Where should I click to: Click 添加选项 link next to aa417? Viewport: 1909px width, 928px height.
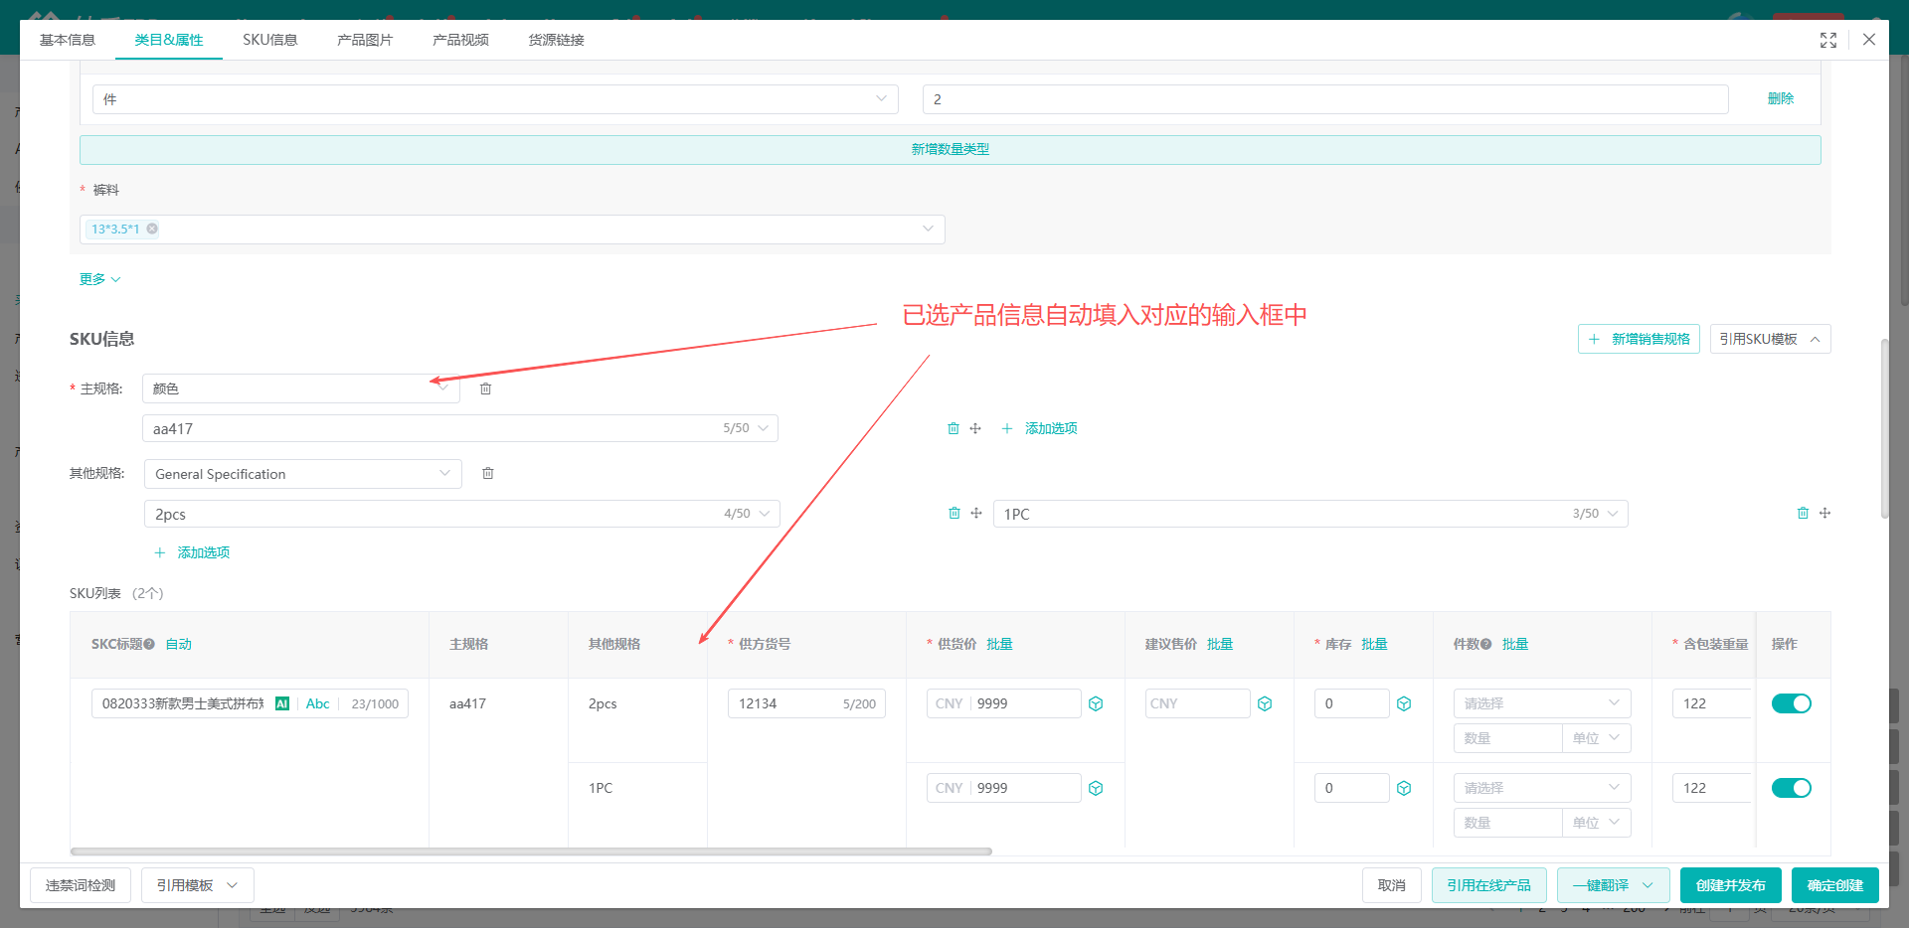[x=1039, y=428]
